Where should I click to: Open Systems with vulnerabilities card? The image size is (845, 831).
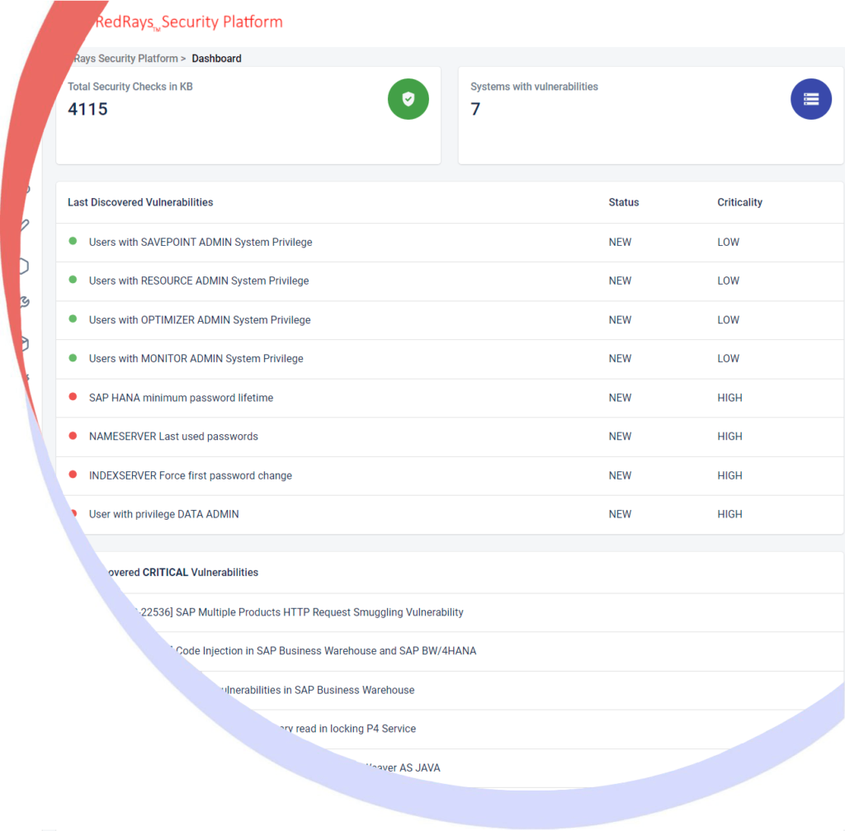pyautogui.click(x=650, y=116)
